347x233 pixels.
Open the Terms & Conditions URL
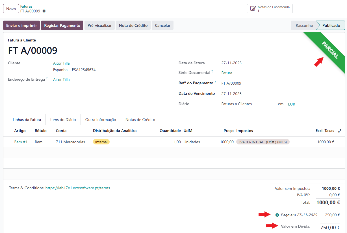point(78,188)
